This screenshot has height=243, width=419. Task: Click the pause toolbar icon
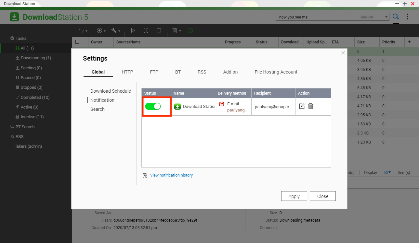click(146, 30)
